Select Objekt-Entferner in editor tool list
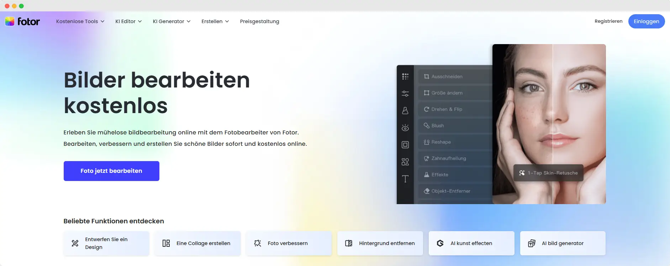The width and height of the screenshot is (670, 266). tap(455, 191)
